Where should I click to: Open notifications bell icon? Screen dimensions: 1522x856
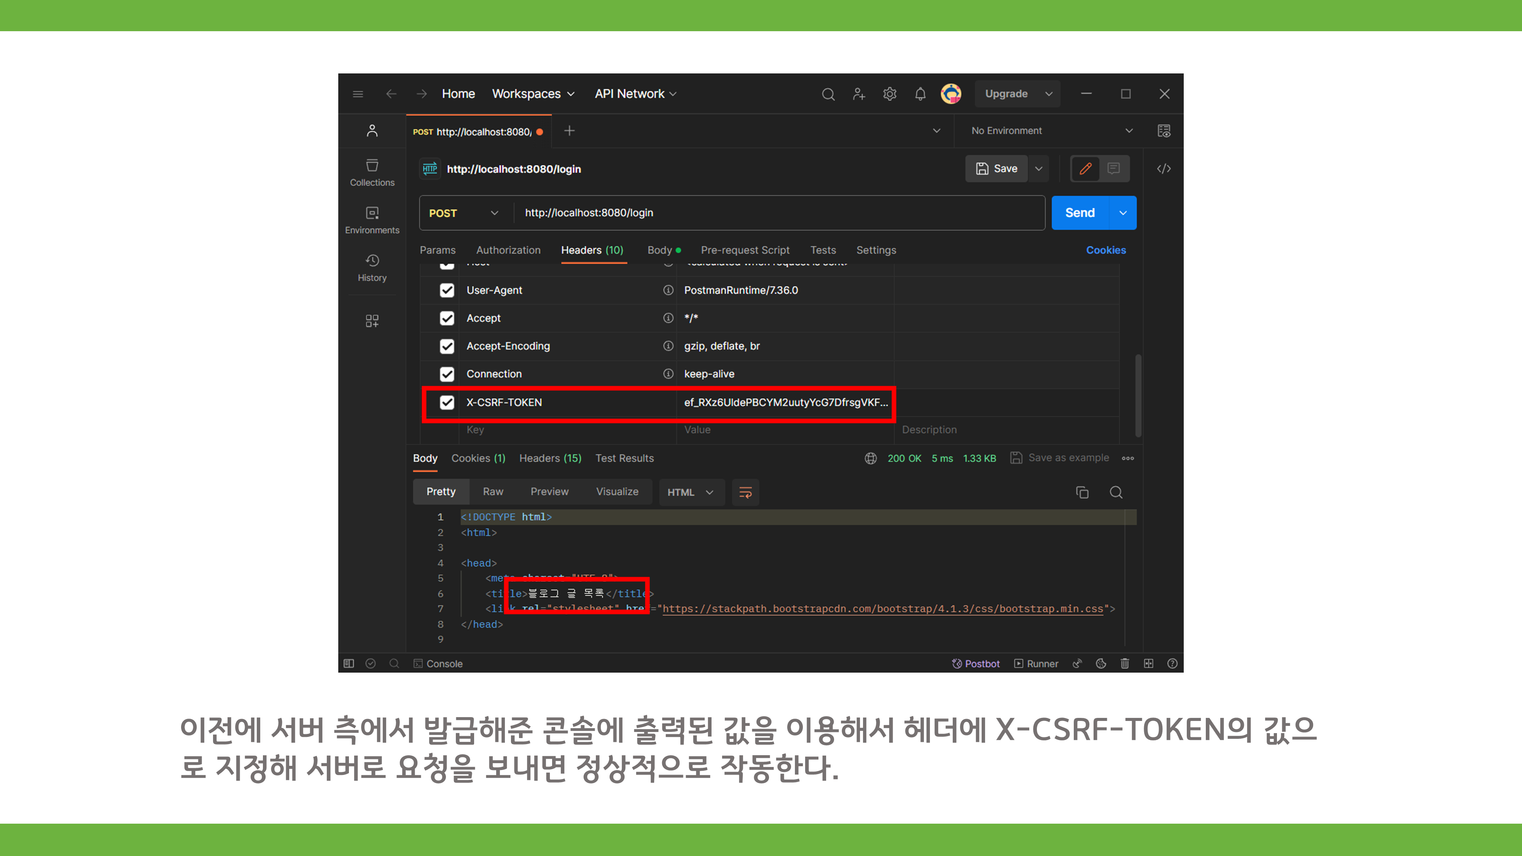[920, 94]
